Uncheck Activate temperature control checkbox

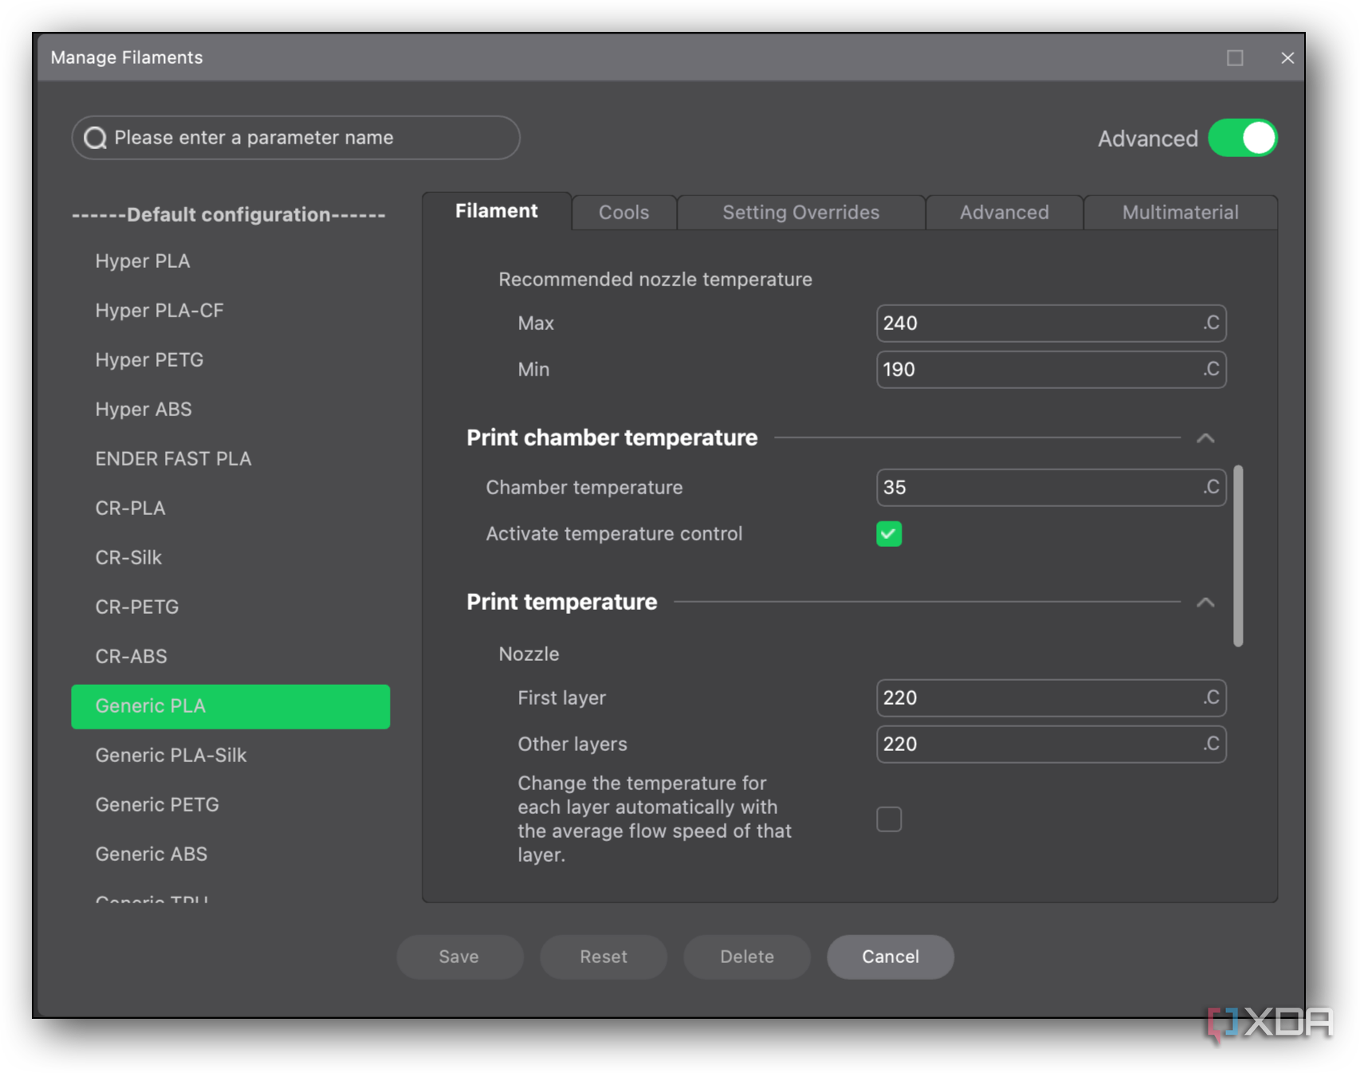coord(889,533)
